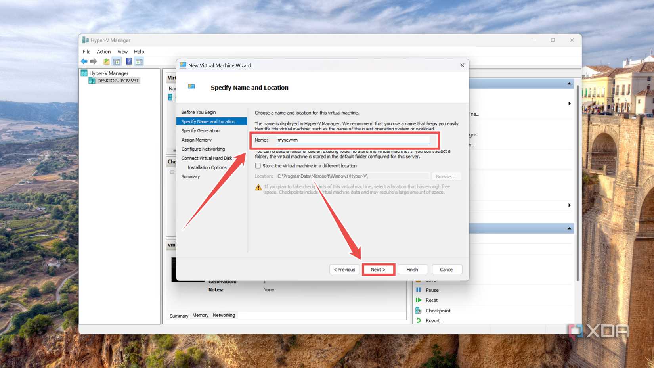
Task: Click the back navigation arrow in the toolbar
Action: 84,61
